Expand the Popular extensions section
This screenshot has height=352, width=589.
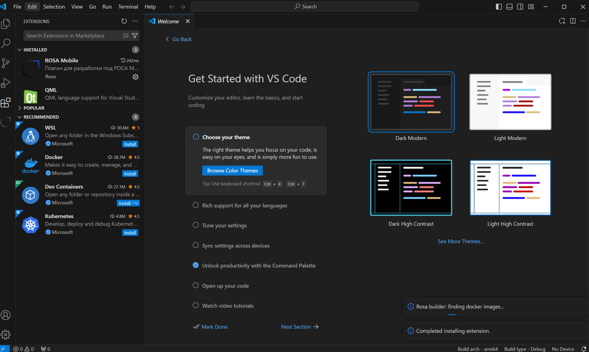click(x=34, y=108)
